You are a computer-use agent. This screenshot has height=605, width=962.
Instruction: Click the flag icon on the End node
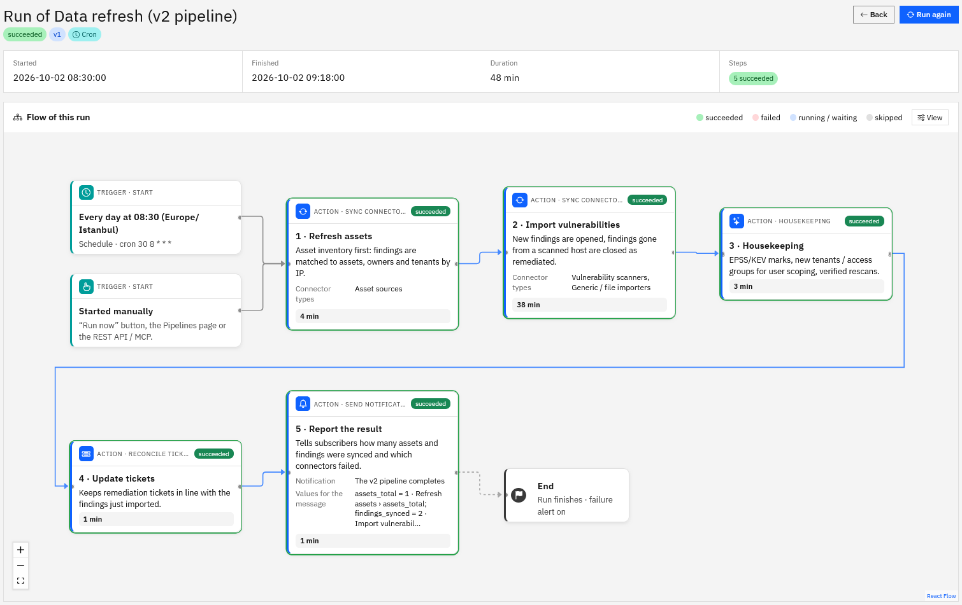pos(519,495)
